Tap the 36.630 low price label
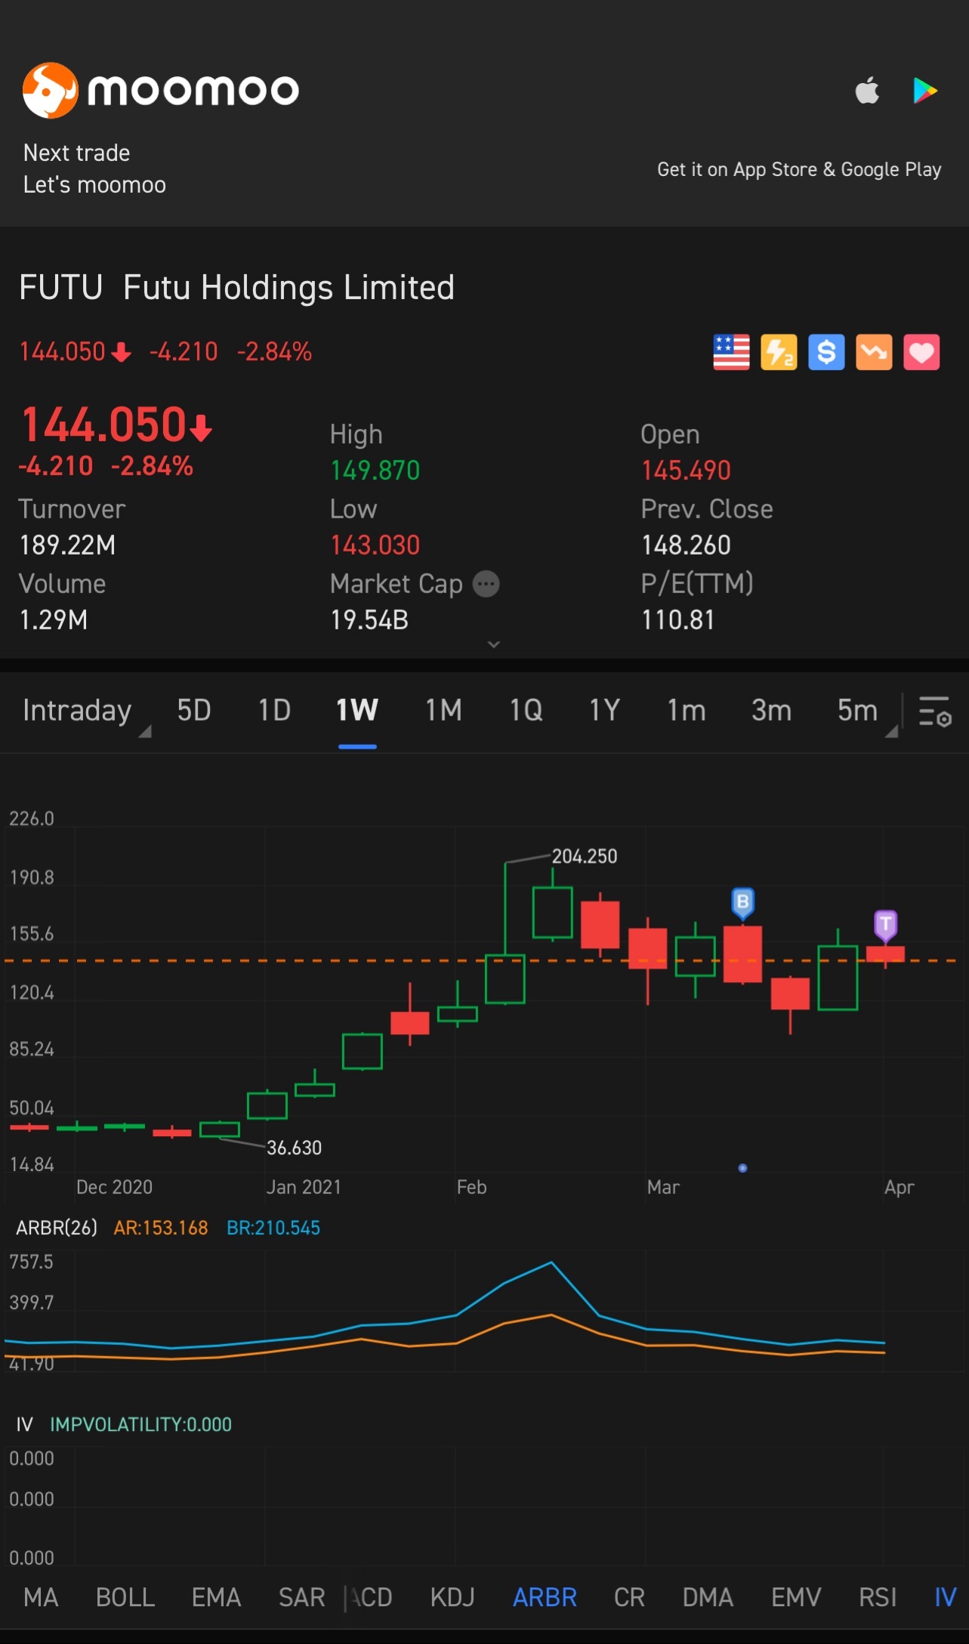Image resolution: width=969 pixels, height=1644 pixels. (x=294, y=1148)
